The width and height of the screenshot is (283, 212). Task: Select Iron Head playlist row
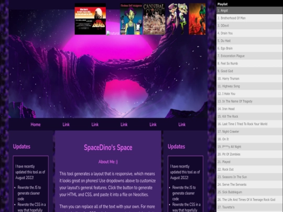click(x=249, y=109)
